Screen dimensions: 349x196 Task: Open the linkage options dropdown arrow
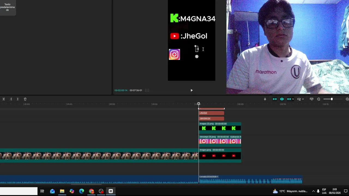pos(293,99)
